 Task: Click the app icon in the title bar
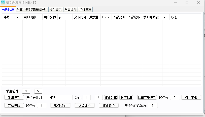(3, 3)
